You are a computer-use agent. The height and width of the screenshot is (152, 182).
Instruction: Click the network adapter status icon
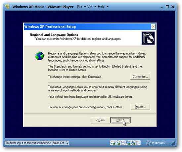(128, 143)
